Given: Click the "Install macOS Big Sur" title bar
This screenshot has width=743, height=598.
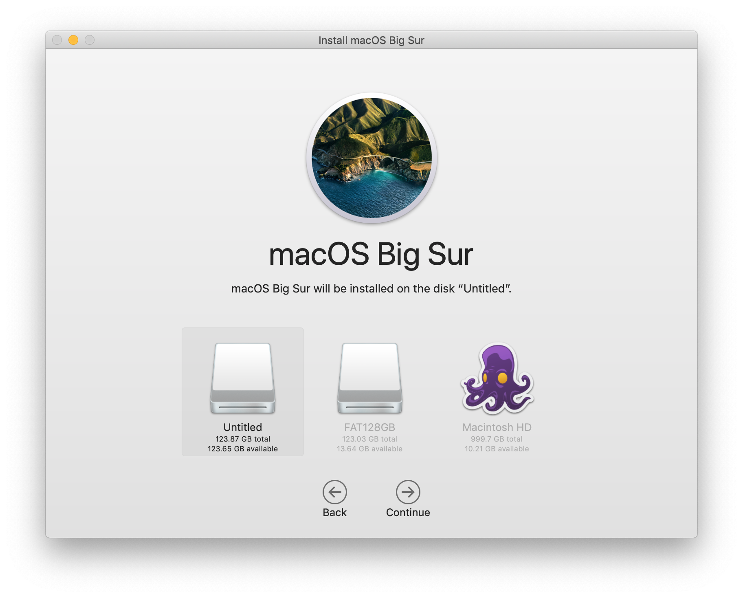Looking at the screenshot, I should pyautogui.click(x=371, y=40).
